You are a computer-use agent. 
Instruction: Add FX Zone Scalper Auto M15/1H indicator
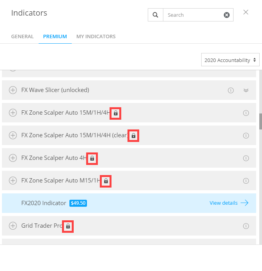click(x=13, y=181)
